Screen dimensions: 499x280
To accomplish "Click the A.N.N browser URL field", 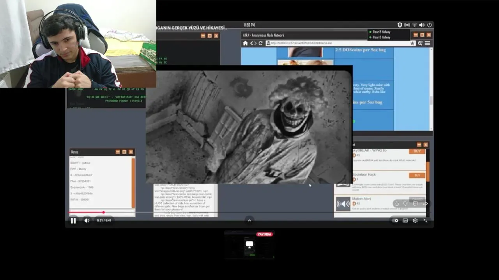I will 340,43.
